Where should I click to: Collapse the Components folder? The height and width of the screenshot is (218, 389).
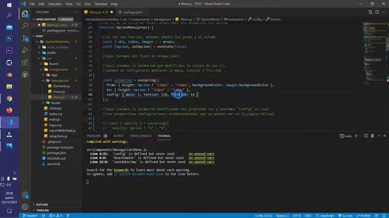(x=41, y=70)
